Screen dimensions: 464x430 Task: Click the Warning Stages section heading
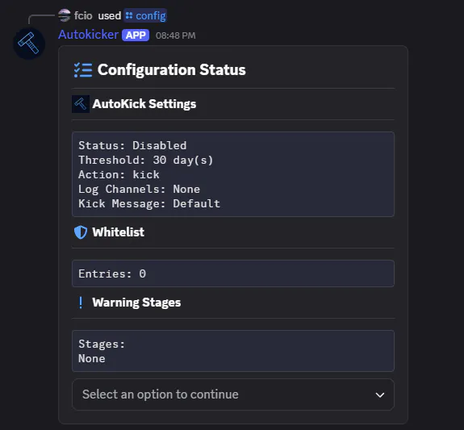(136, 303)
